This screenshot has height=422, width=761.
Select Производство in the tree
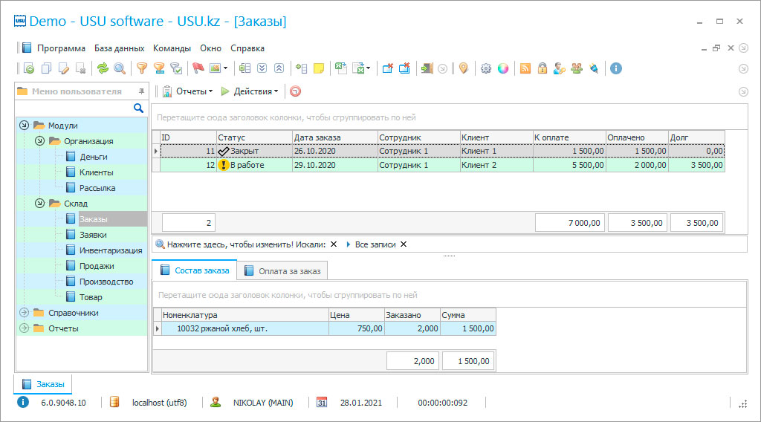pos(106,282)
